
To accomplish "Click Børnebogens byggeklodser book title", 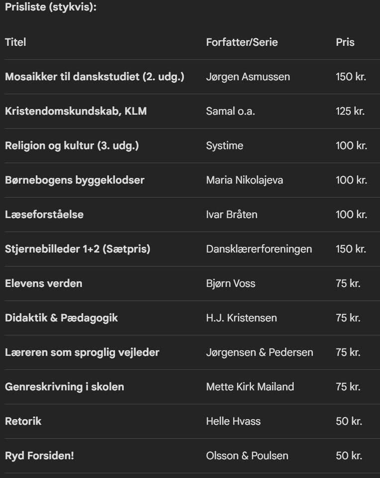I will point(75,180).
